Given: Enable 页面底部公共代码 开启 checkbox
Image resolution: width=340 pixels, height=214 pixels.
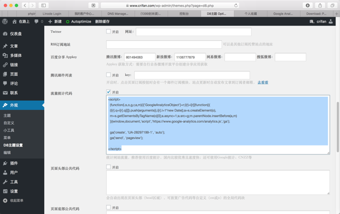Looking at the screenshot, I should tap(108, 207).
